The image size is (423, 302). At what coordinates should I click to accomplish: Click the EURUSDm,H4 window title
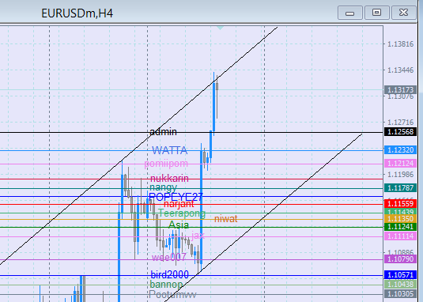(77, 13)
